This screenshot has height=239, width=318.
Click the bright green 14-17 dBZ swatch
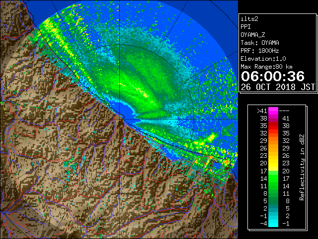point(273,178)
